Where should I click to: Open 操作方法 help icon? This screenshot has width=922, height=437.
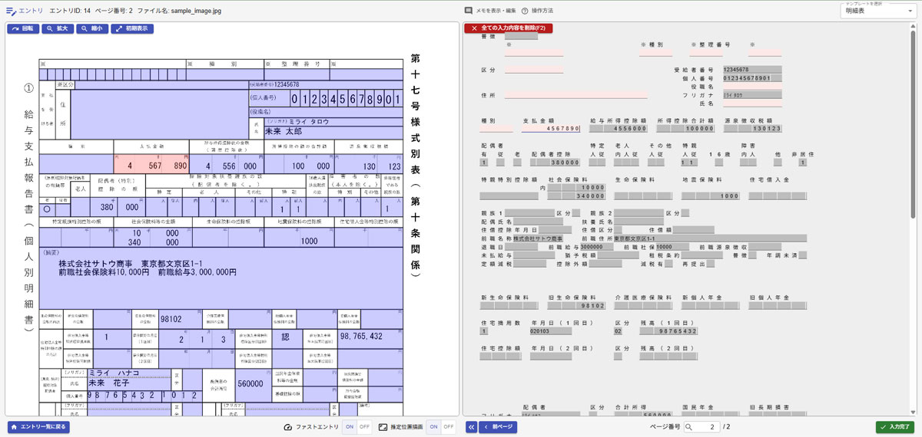click(x=525, y=11)
